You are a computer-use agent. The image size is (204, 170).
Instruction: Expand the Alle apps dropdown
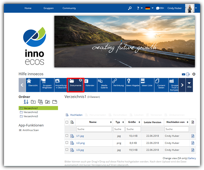point(189,85)
